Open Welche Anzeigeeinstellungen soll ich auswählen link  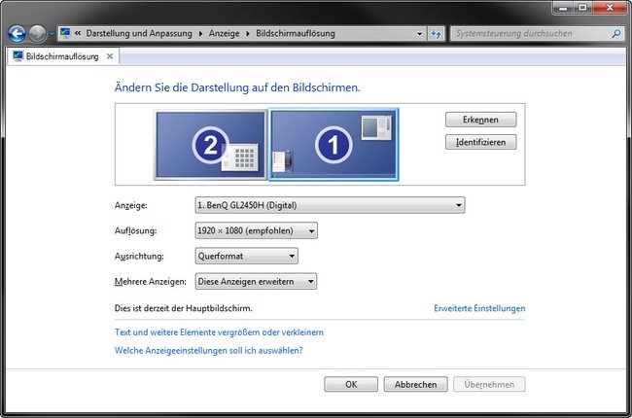coord(208,350)
